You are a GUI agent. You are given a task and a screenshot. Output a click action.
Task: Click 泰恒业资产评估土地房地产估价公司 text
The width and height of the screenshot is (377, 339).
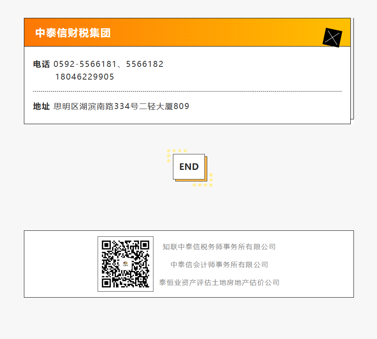tap(219, 282)
